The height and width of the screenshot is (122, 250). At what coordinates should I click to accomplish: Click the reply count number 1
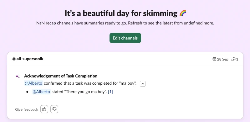pos(237,59)
